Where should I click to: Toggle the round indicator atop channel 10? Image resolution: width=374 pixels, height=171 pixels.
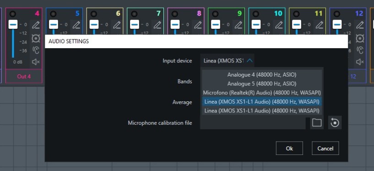coord(256,14)
